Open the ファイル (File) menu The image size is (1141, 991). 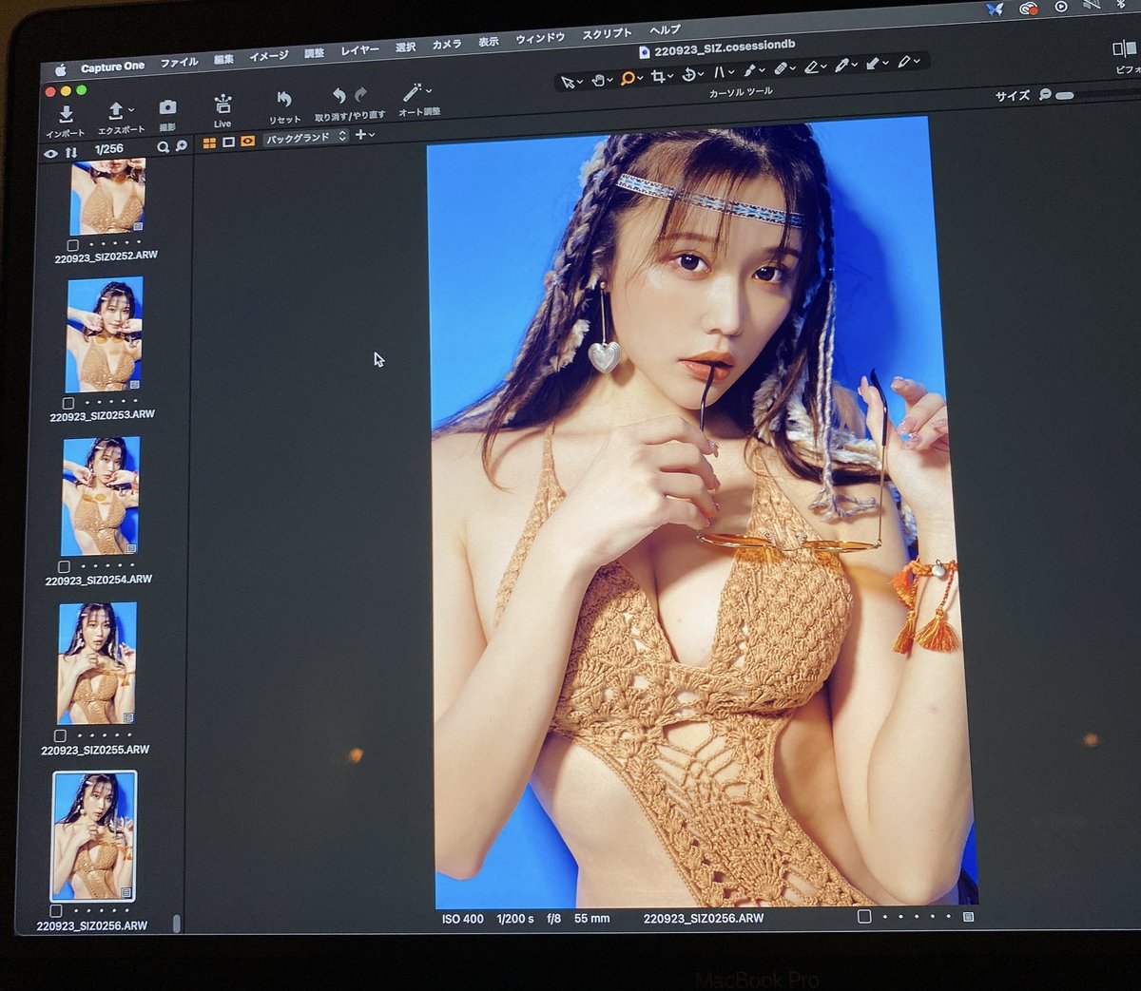(x=179, y=63)
